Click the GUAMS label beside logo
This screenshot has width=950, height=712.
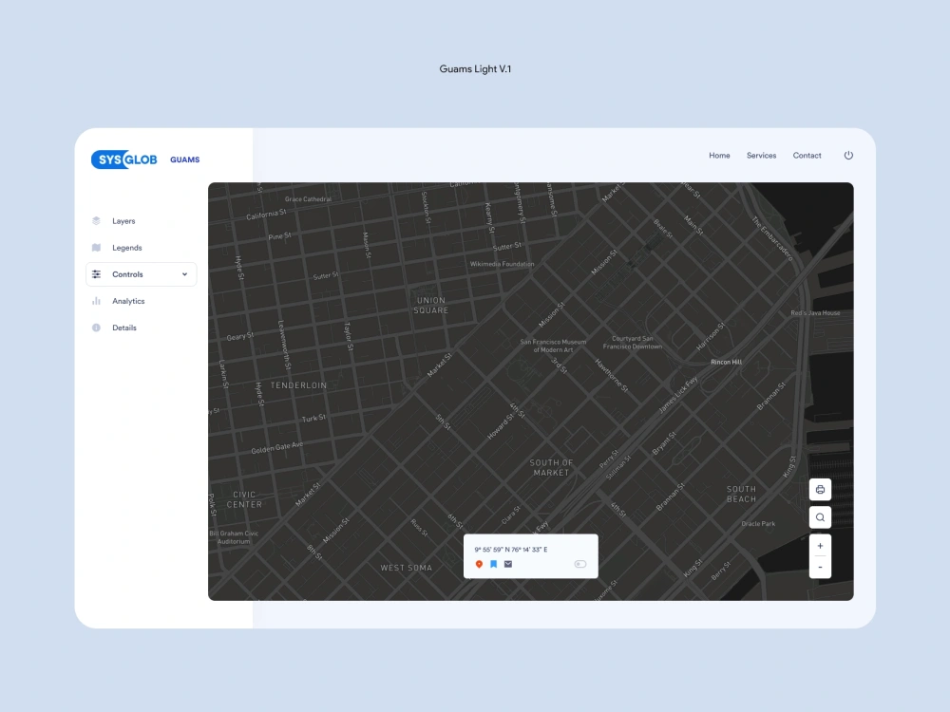click(x=185, y=159)
